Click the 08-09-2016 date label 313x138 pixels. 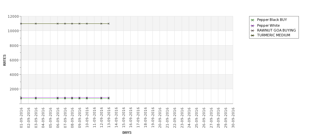pos(72,118)
